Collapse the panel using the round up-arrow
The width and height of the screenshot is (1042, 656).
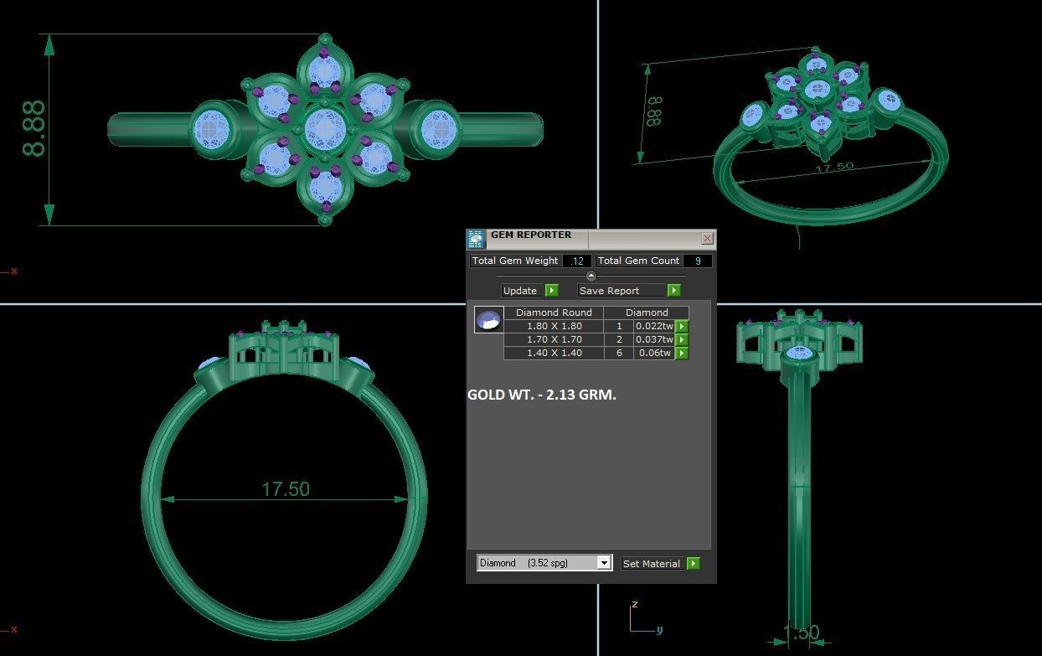(x=591, y=276)
